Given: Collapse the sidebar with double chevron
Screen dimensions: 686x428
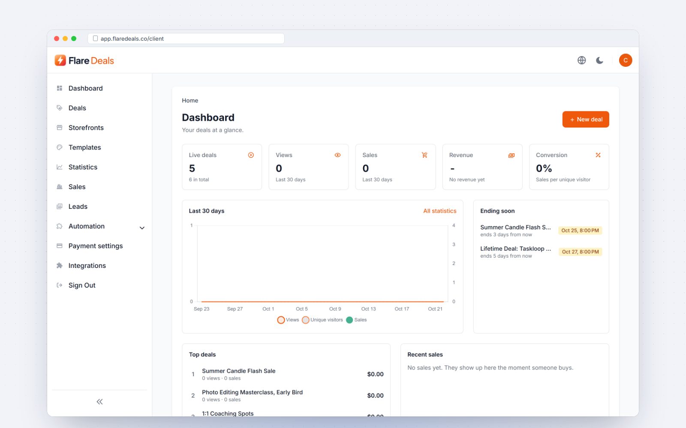Looking at the screenshot, I should pos(99,401).
